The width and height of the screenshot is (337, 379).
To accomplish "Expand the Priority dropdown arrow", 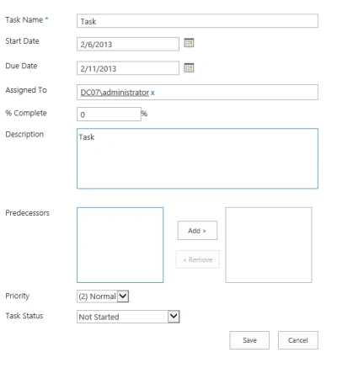I will 123,296.
